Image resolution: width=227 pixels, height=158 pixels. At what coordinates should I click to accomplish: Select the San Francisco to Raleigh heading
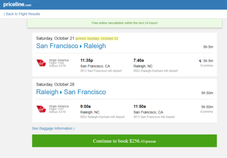[x=71, y=46]
